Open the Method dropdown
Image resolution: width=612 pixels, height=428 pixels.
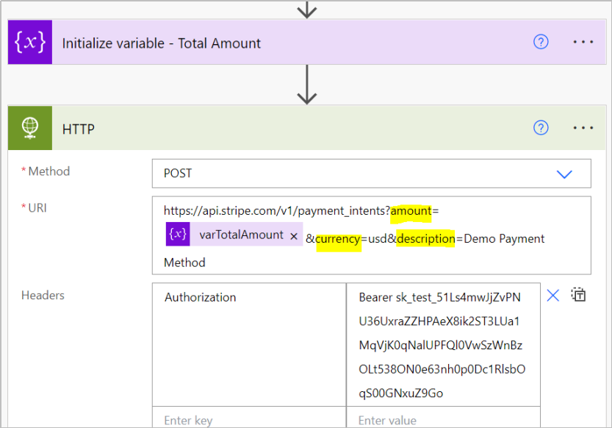[x=564, y=174]
